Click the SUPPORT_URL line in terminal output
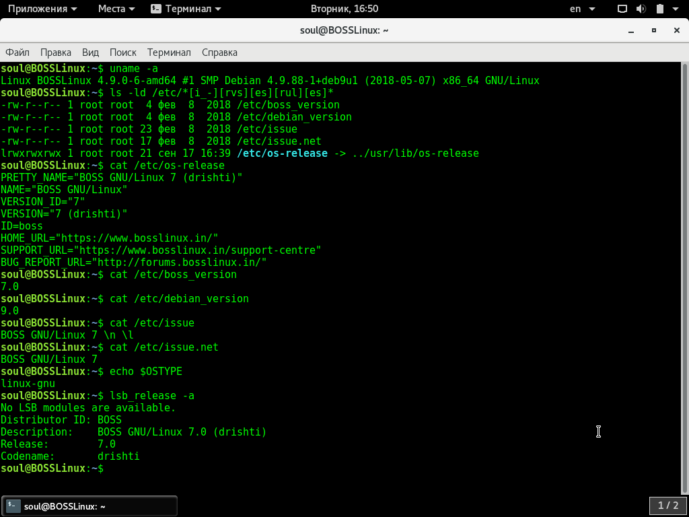 (161, 250)
